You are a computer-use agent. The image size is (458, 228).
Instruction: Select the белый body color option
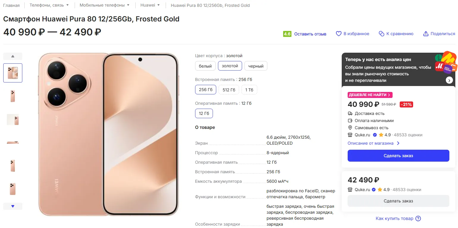click(x=205, y=66)
